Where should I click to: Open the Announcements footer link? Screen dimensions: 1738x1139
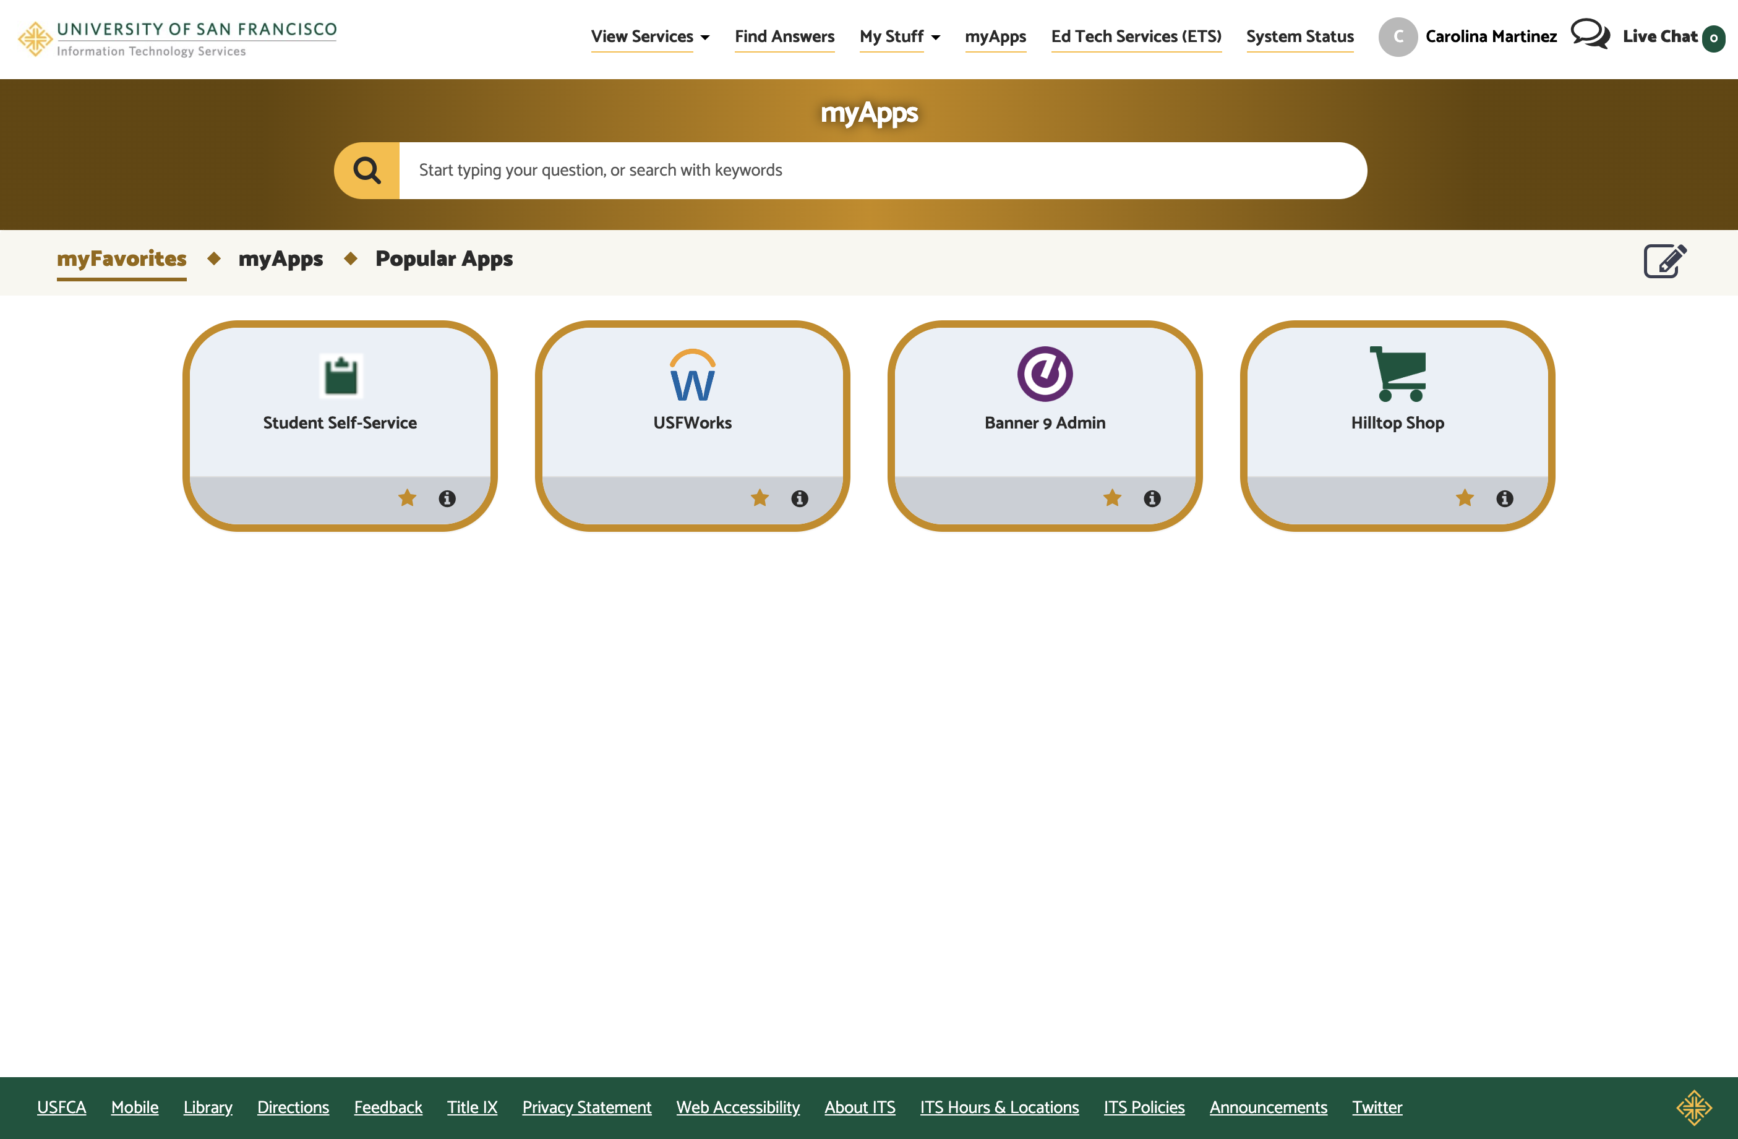(x=1268, y=1107)
